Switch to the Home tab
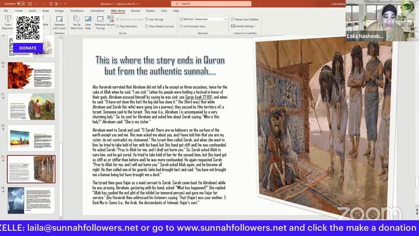419x236 pixels. tap(19, 11)
